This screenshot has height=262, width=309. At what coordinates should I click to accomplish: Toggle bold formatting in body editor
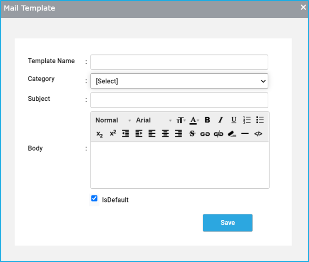point(207,120)
